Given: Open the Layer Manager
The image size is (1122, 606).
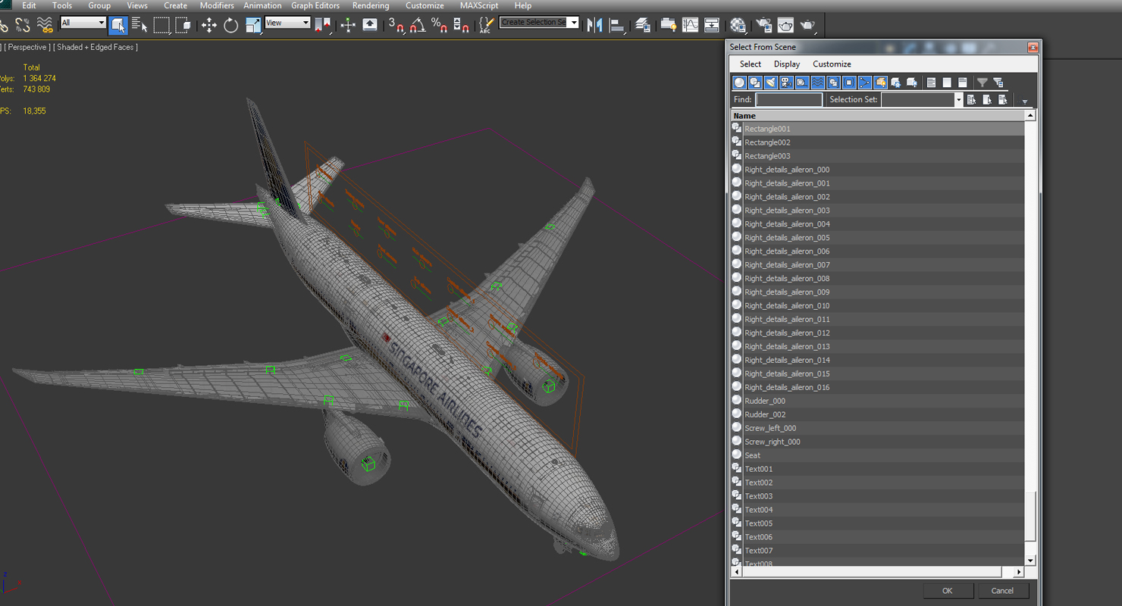Looking at the screenshot, I should [643, 25].
